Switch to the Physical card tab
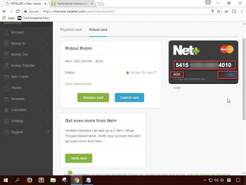This screenshot has width=246, height=185. (x=71, y=30)
